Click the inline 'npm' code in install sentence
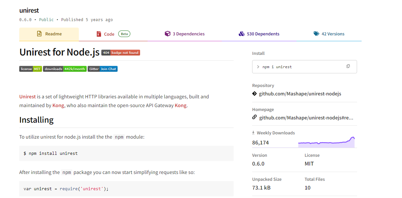The width and height of the screenshot is (402, 198). point(119,137)
